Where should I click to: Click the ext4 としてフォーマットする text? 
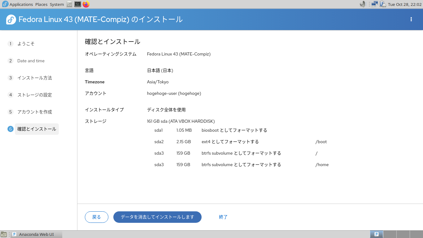pos(230,142)
